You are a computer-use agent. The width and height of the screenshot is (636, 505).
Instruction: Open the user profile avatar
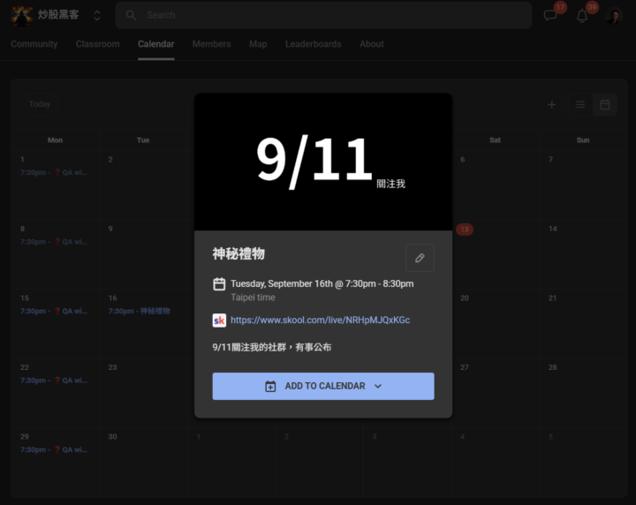coord(614,16)
